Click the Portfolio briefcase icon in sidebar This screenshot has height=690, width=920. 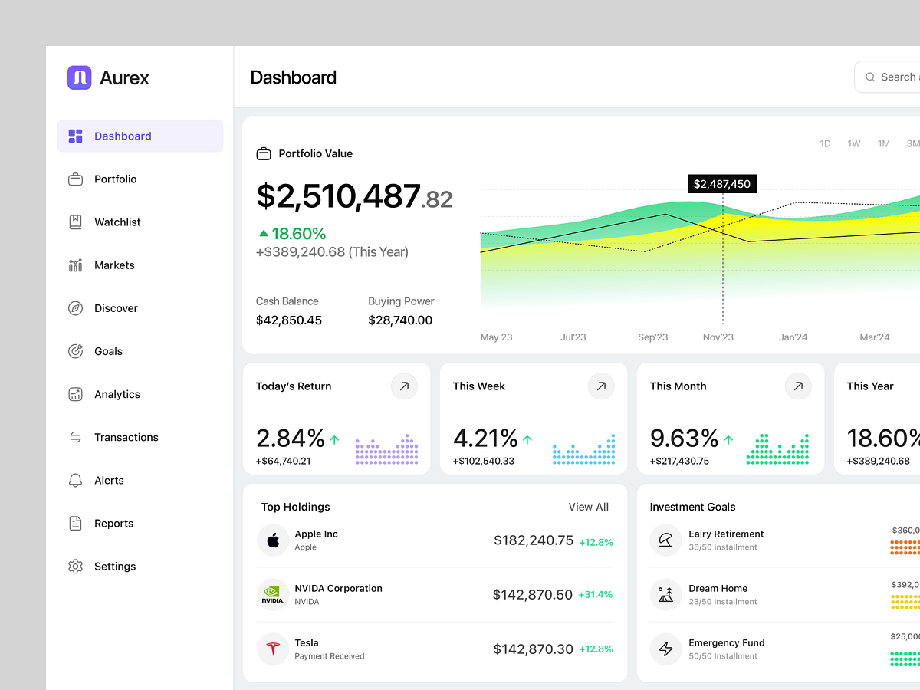coord(75,179)
